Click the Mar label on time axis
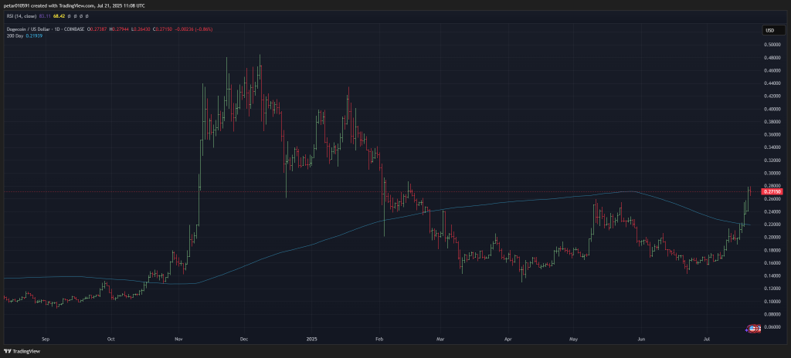 coord(440,339)
